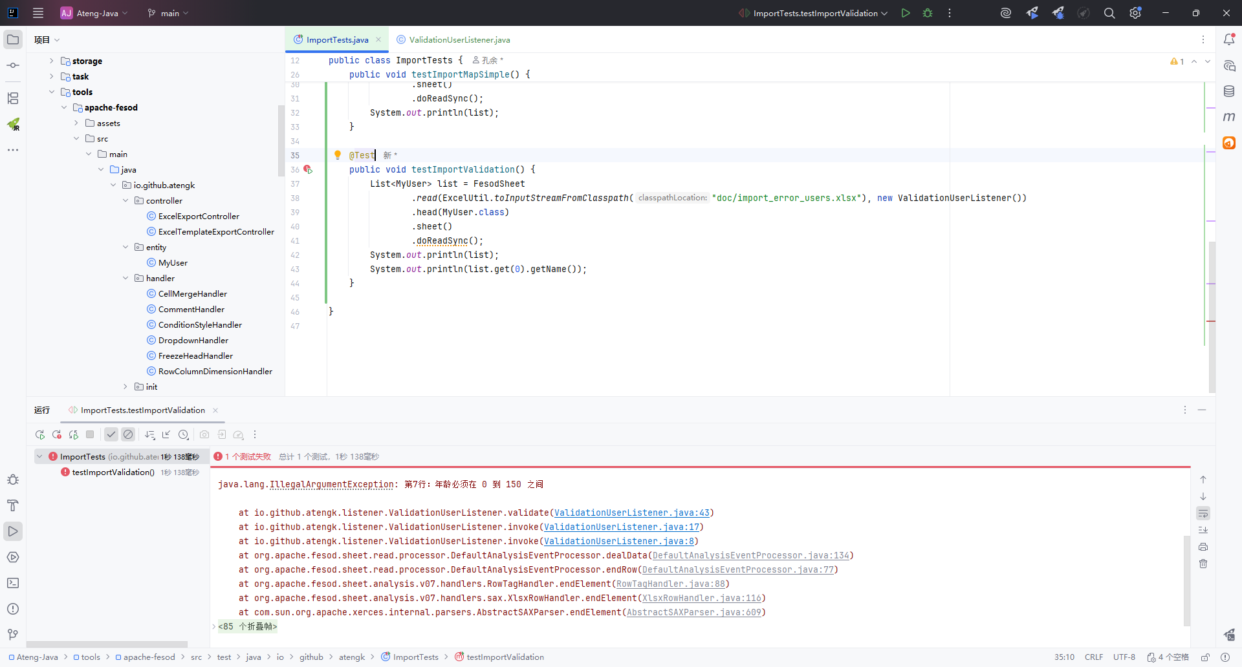Image resolution: width=1242 pixels, height=667 pixels.
Task: Toggle show ignored tests filter
Action: (128, 435)
